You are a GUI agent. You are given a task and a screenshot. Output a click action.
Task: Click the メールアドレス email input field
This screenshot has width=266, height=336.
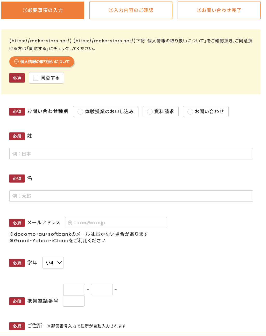[x=116, y=223]
